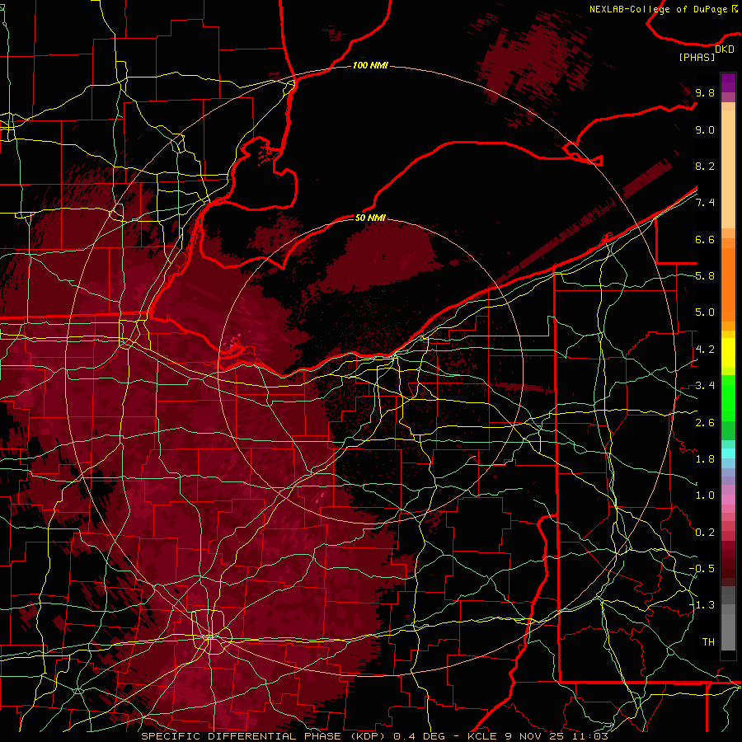
Task: Pick the purple top segment of color bar
Action: [728, 82]
